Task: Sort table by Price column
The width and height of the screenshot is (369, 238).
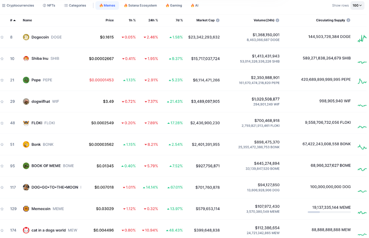Action: (x=109, y=20)
